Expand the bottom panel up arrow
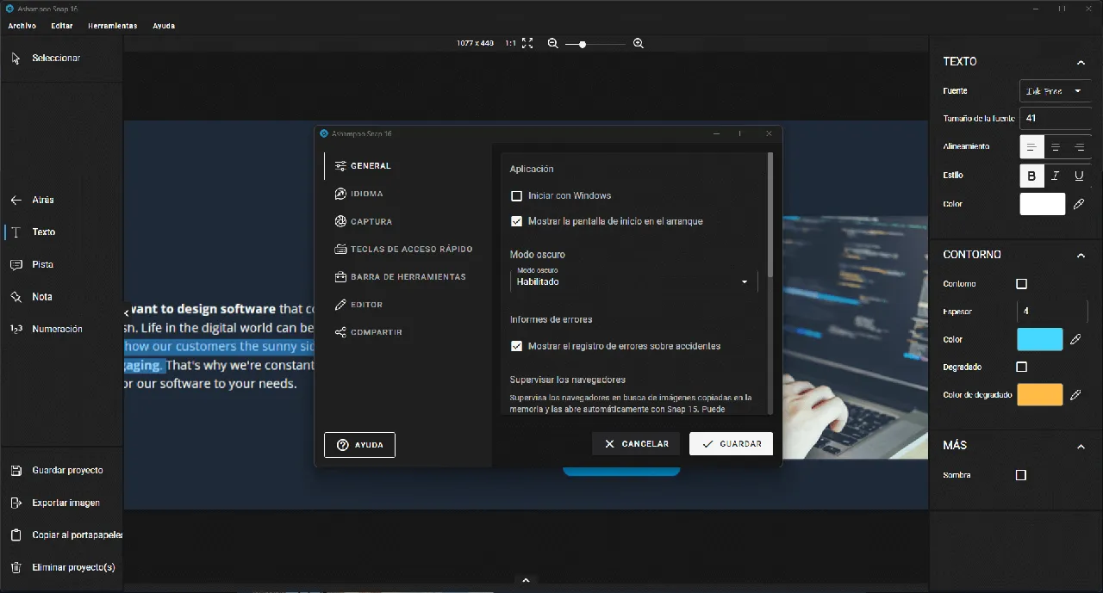 [526, 581]
